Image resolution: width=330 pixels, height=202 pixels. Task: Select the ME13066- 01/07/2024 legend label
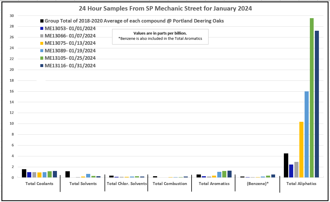click(x=70, y=36)
